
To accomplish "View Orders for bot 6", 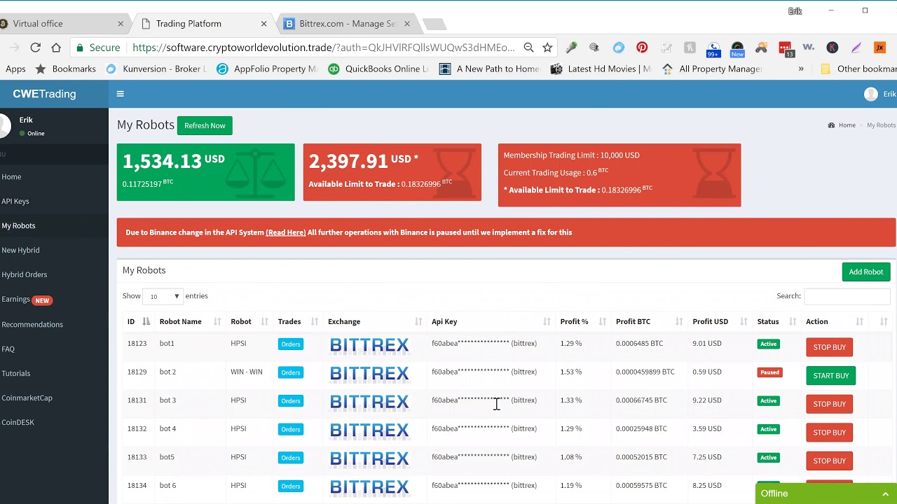I will (290, 486).
